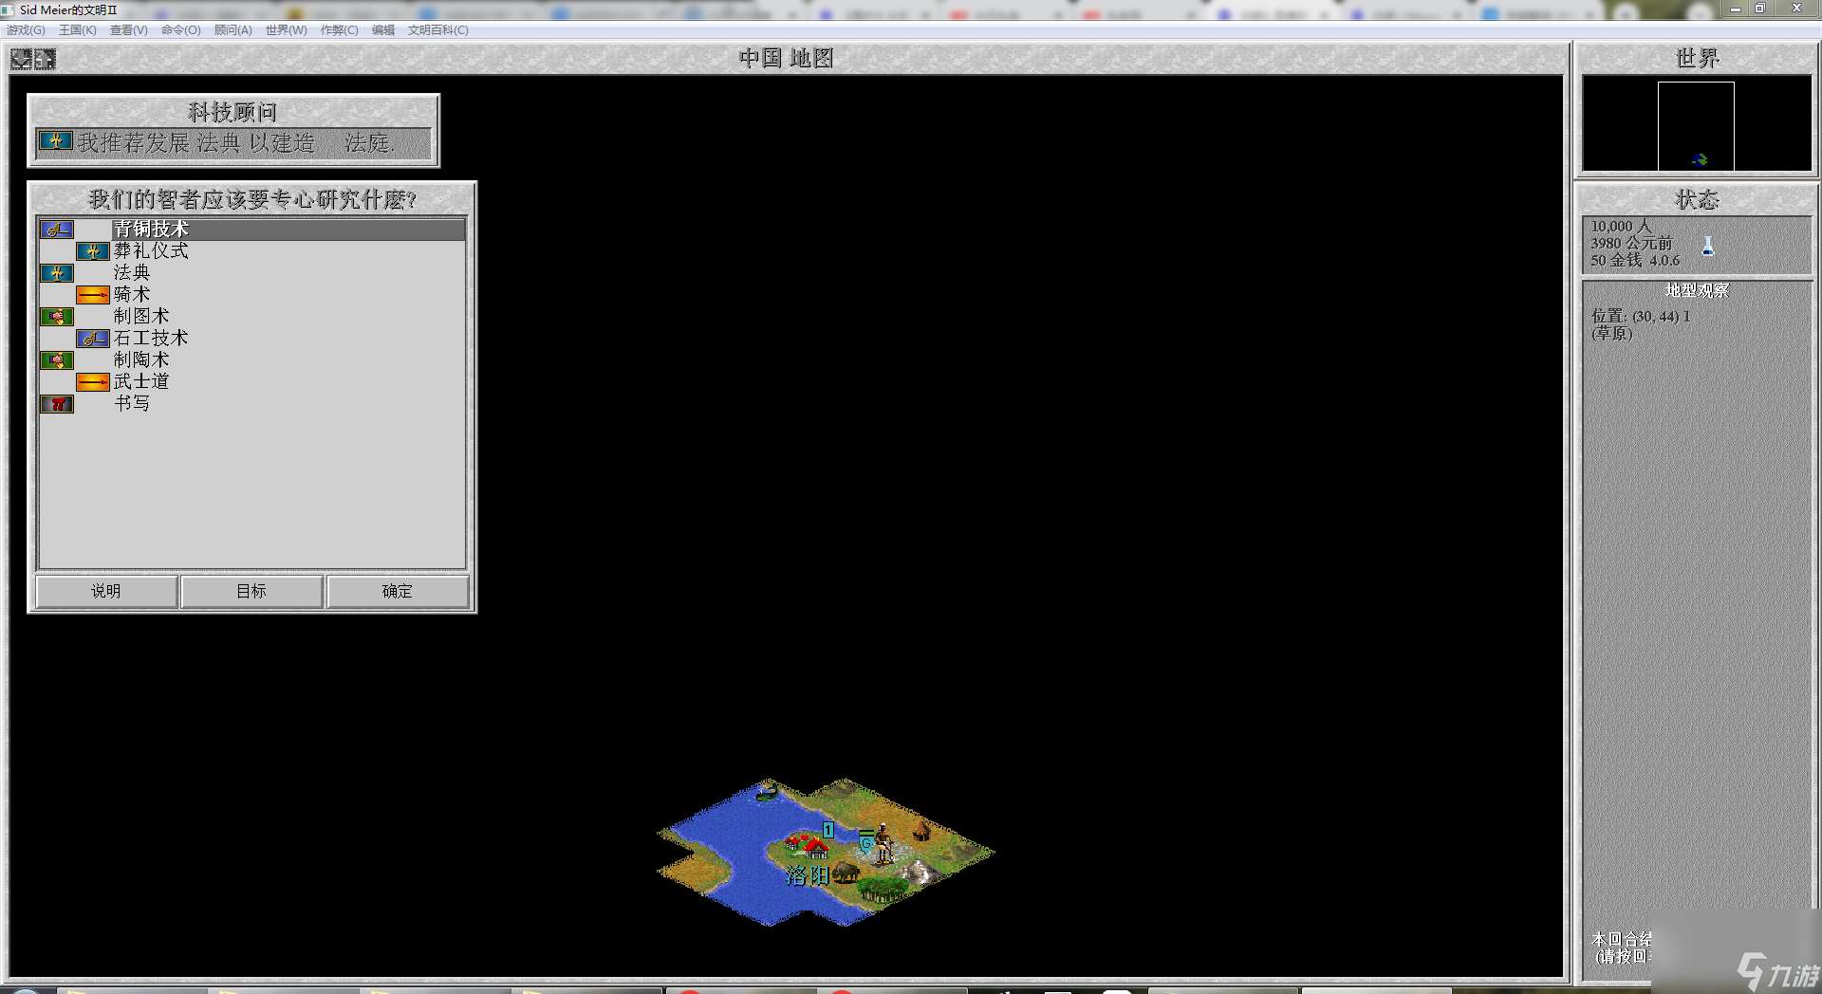
Task: Click the zoom out map icon
Action: coord(21,60)
